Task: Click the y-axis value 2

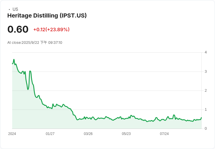Action: tap(206, 91)
